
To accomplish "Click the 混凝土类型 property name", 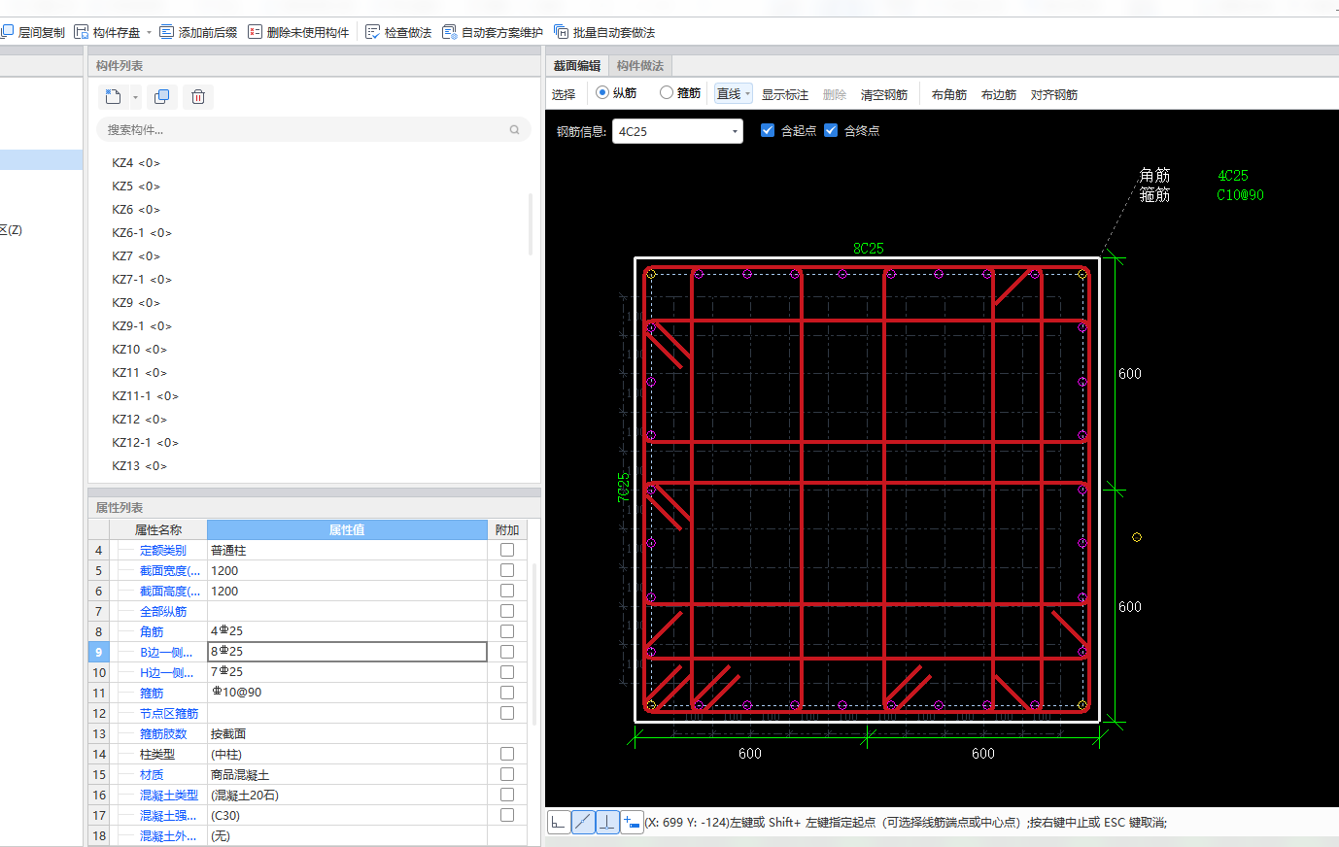I will point(169,795).
